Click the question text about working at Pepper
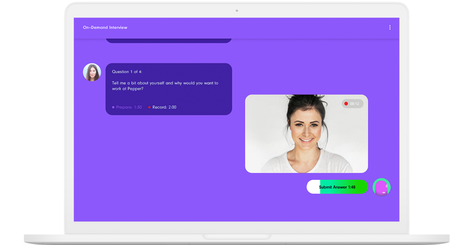Screen dimensions: 469x245 pos(165,86)
